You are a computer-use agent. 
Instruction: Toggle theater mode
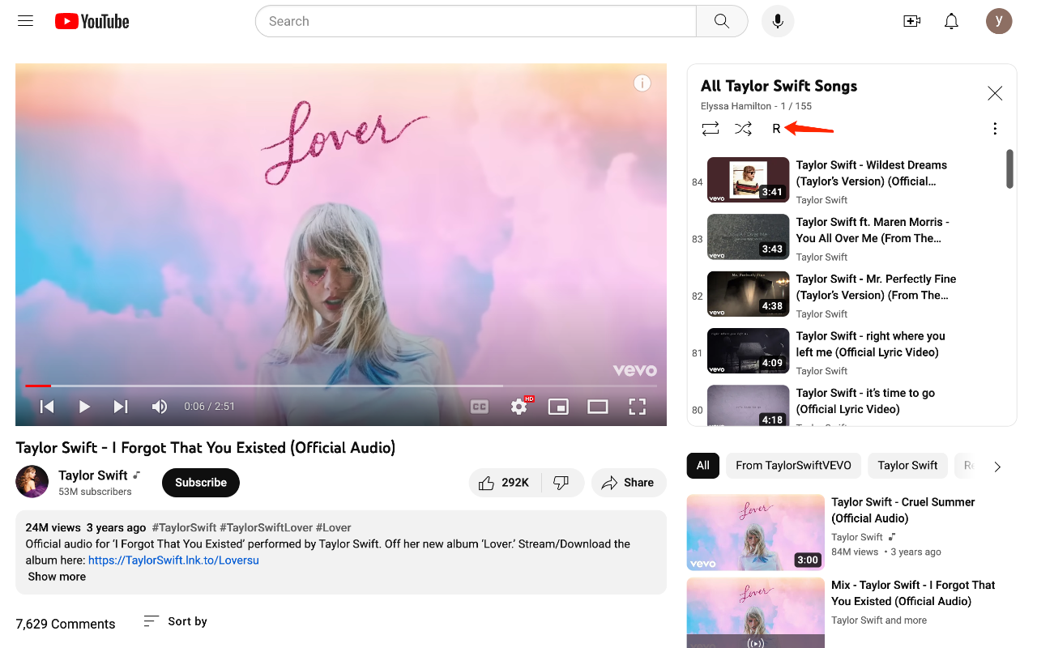click(598, 406)
